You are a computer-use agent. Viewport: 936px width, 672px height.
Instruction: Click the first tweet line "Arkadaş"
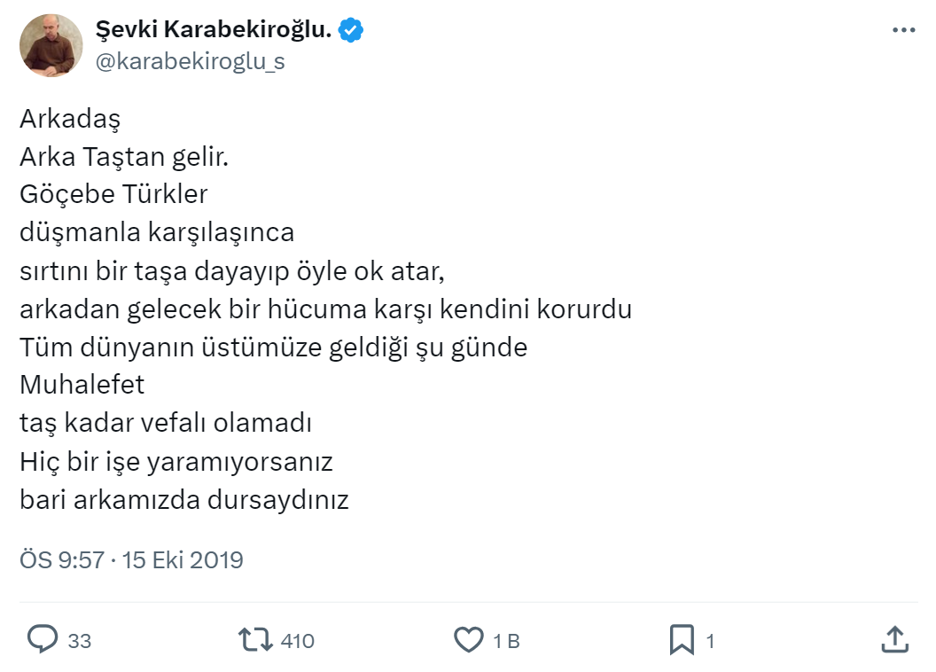(69, 118)
